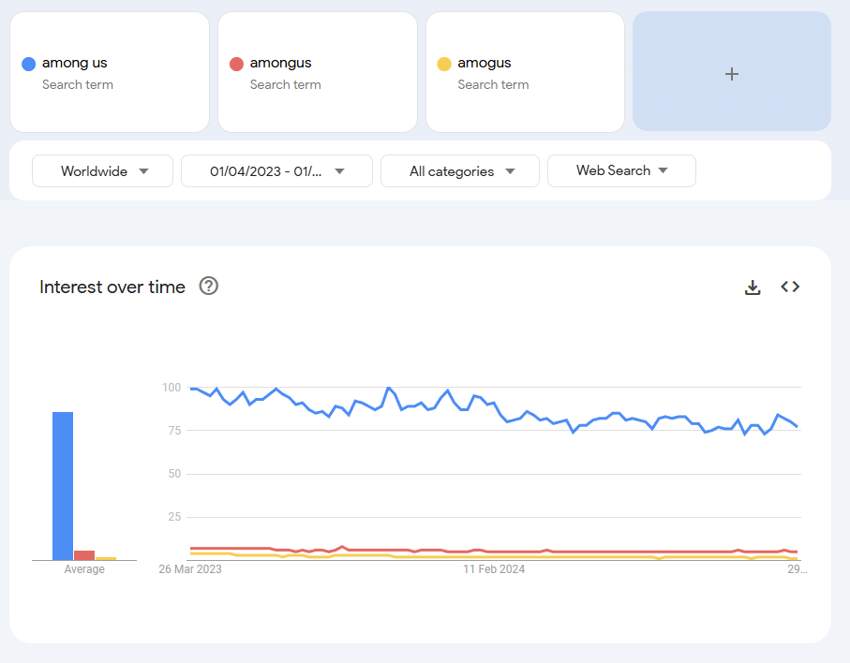The height and width of the screenshot is (663, 850).
Task: Edit the 'amogus' search term
Action: coord(485,63)
